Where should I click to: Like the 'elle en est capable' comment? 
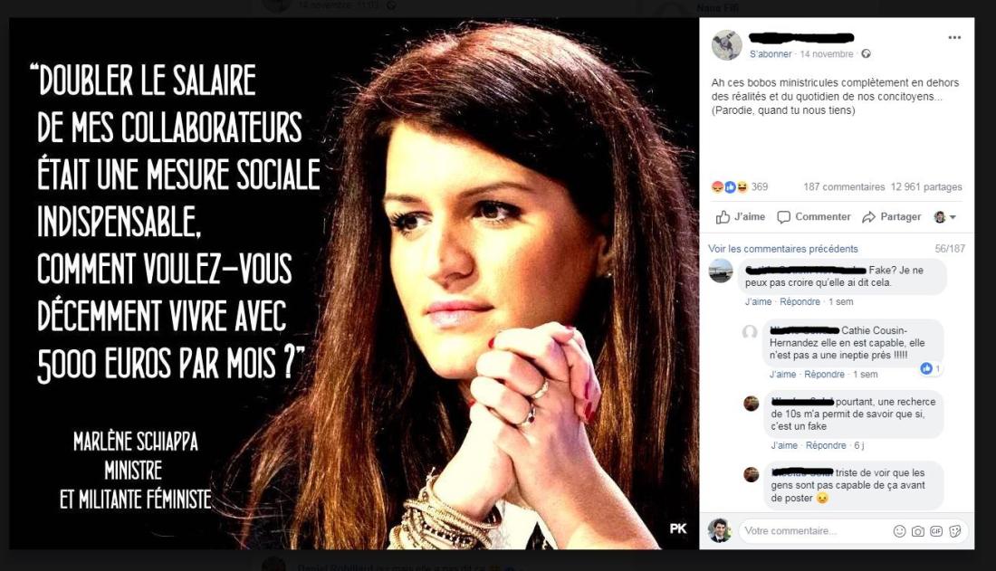point(782,375)
